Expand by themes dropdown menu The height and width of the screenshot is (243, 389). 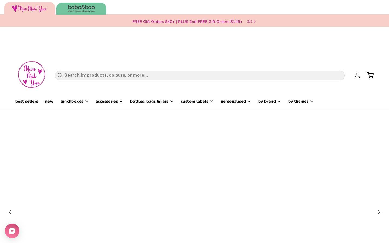(301, 101)
